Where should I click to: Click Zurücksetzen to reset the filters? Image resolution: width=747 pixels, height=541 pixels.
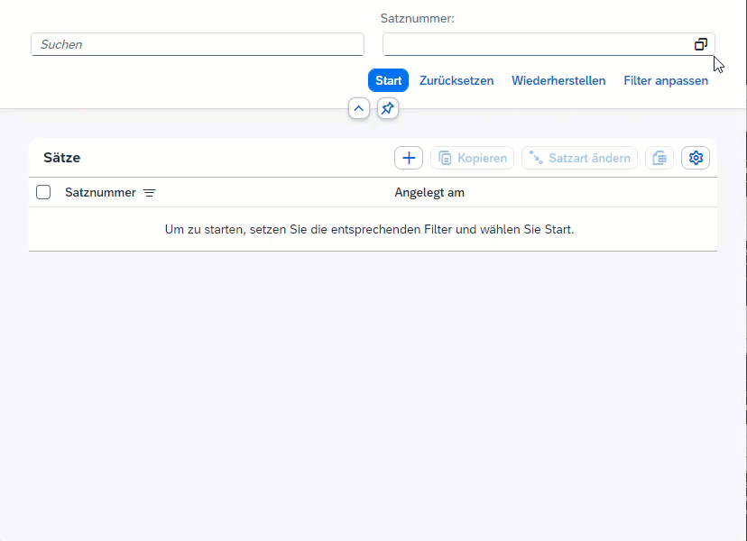tap(456, 80)
